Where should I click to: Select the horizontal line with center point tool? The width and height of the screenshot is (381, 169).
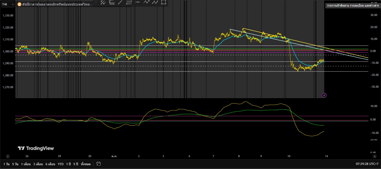tap(137, 2)
